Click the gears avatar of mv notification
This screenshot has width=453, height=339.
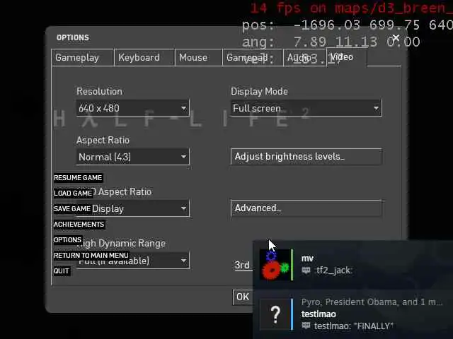[x=275, y=265]
